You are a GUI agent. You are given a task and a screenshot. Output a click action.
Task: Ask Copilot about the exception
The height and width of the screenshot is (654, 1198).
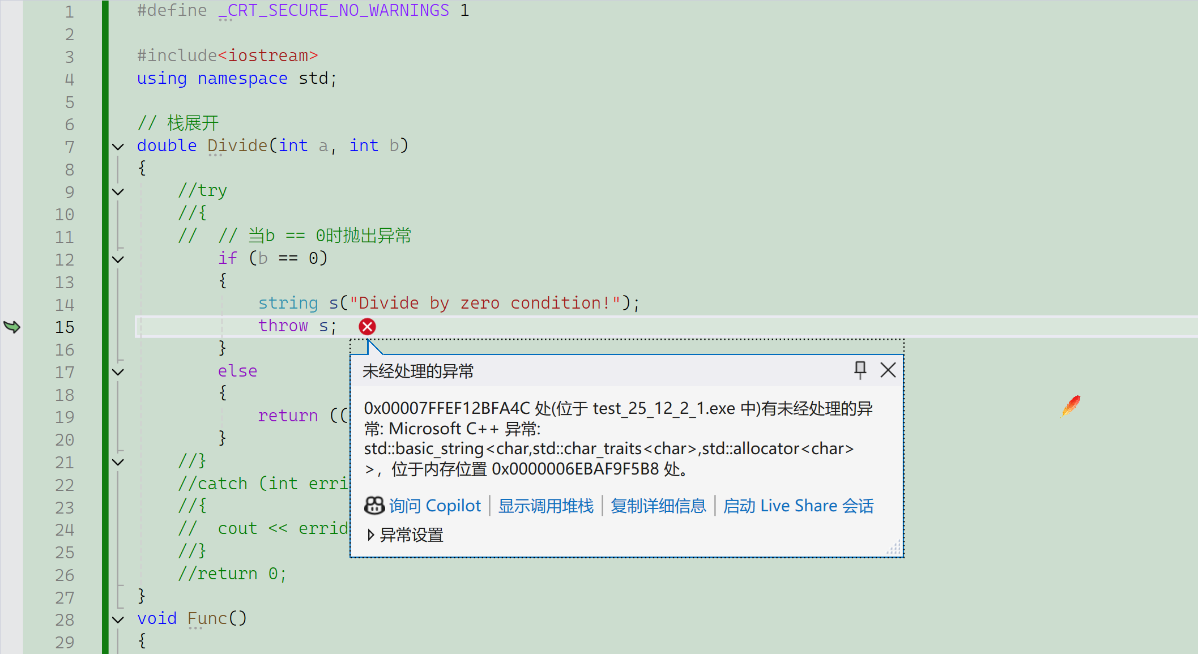434,505
